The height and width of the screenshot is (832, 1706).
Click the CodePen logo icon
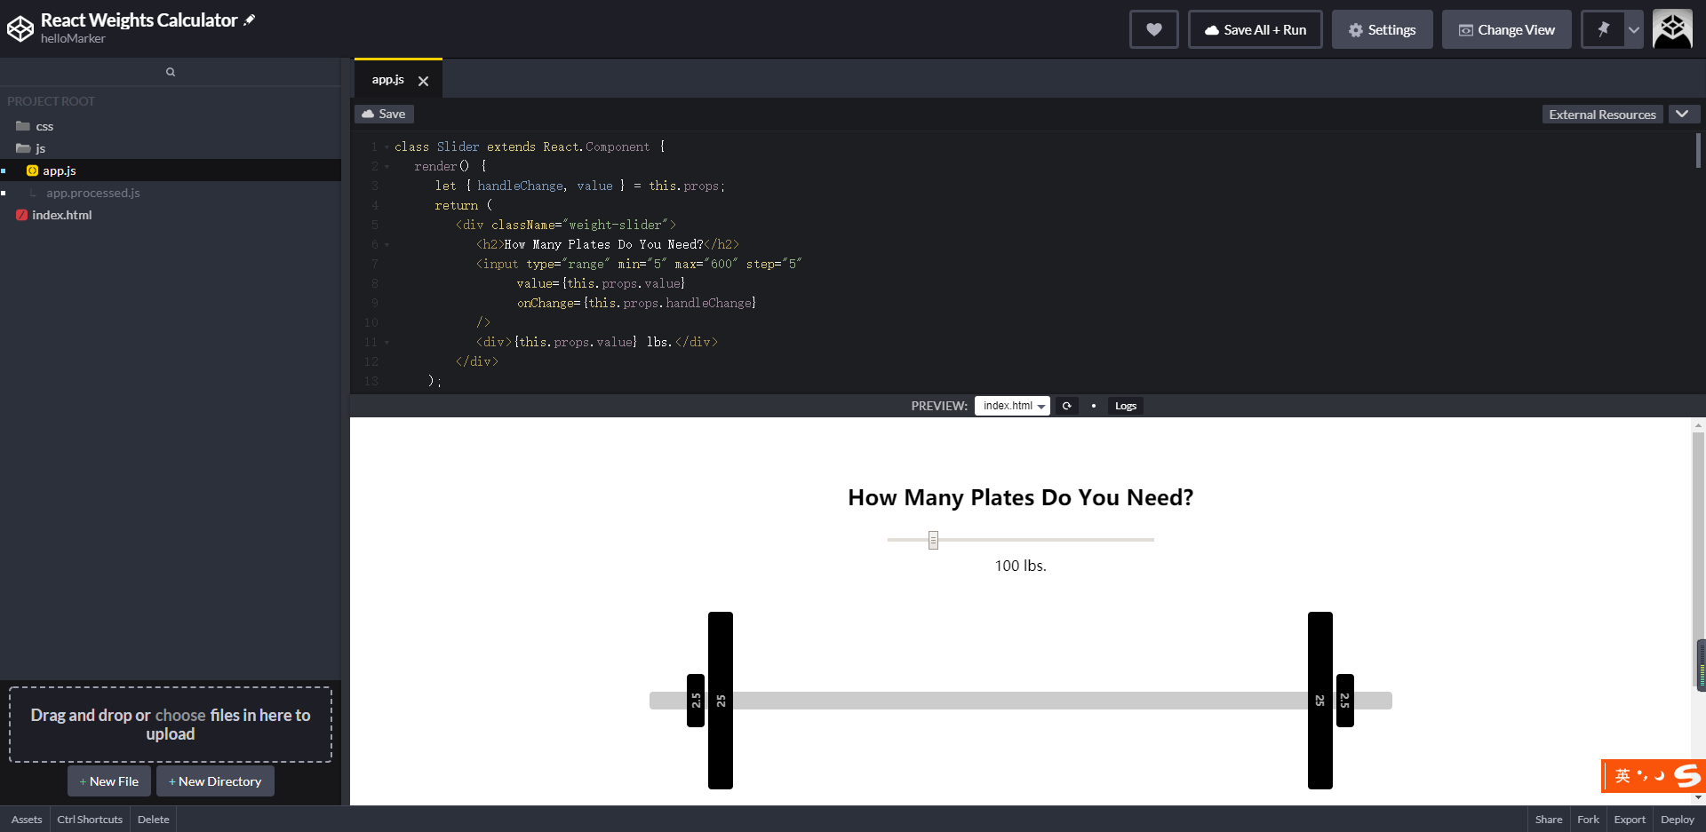click(x=20, y=28)
